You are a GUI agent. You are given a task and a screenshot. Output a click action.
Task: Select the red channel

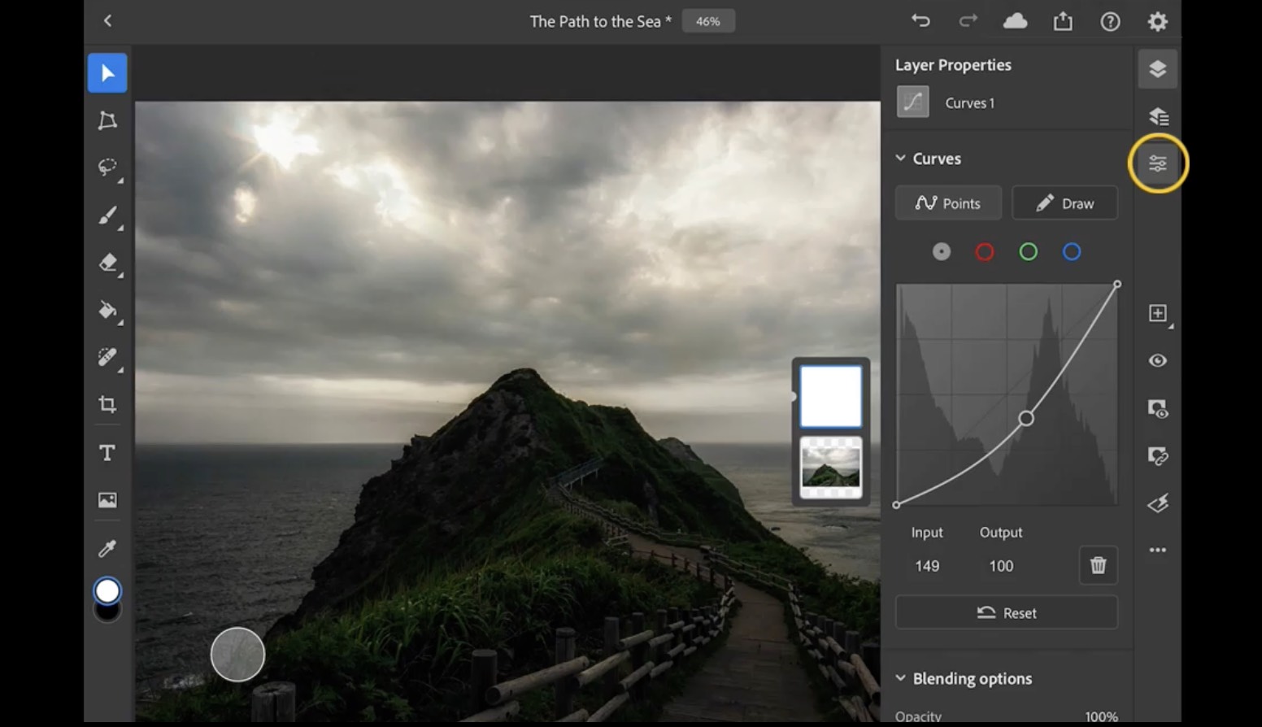pos(985,252)
